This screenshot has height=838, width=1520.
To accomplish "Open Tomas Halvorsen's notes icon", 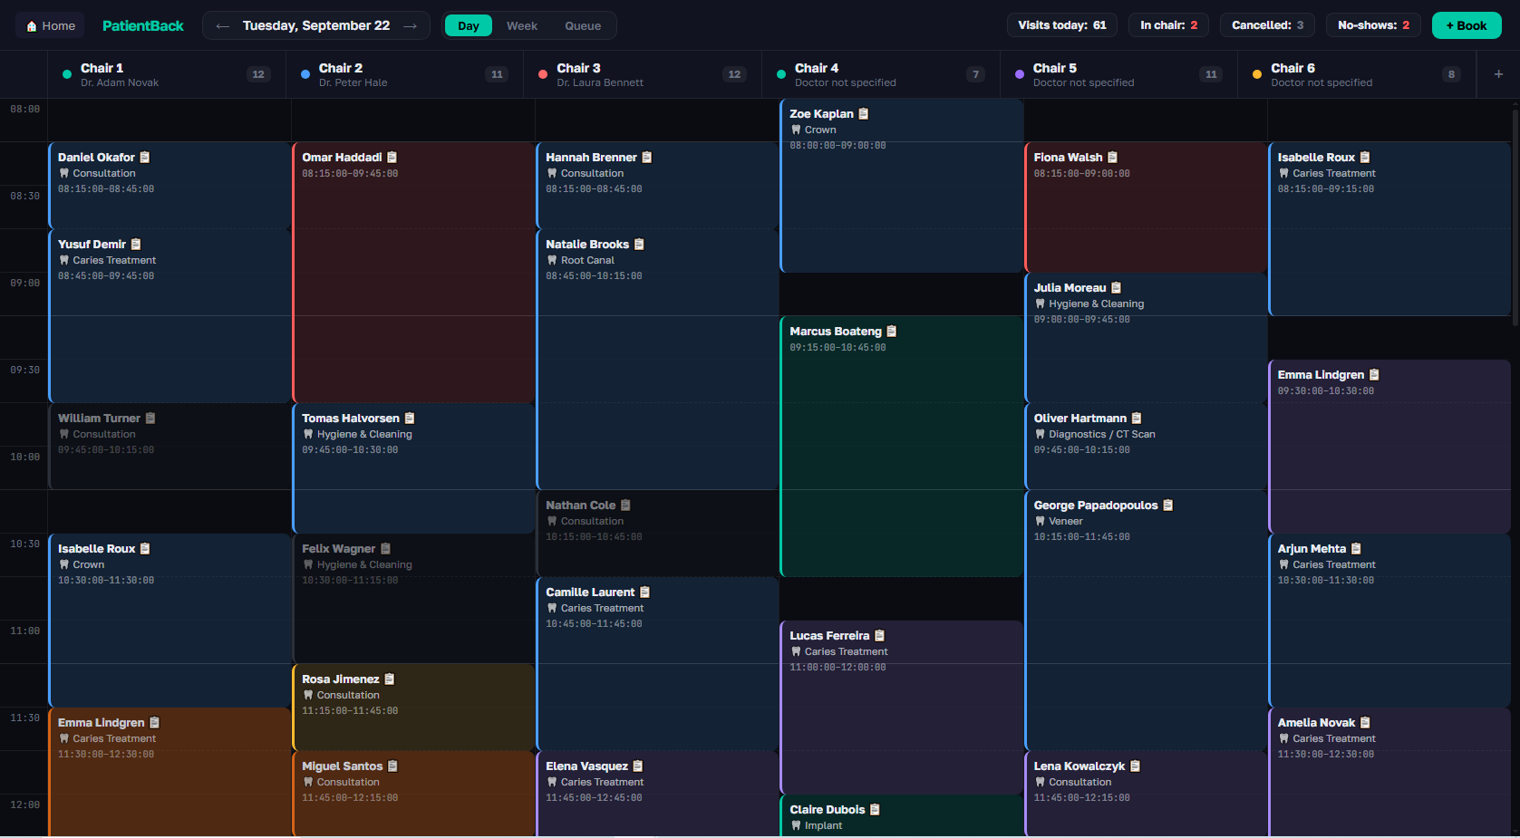I will [x=410, y=419].
